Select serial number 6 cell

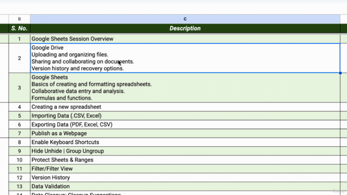tap(20, 125)
